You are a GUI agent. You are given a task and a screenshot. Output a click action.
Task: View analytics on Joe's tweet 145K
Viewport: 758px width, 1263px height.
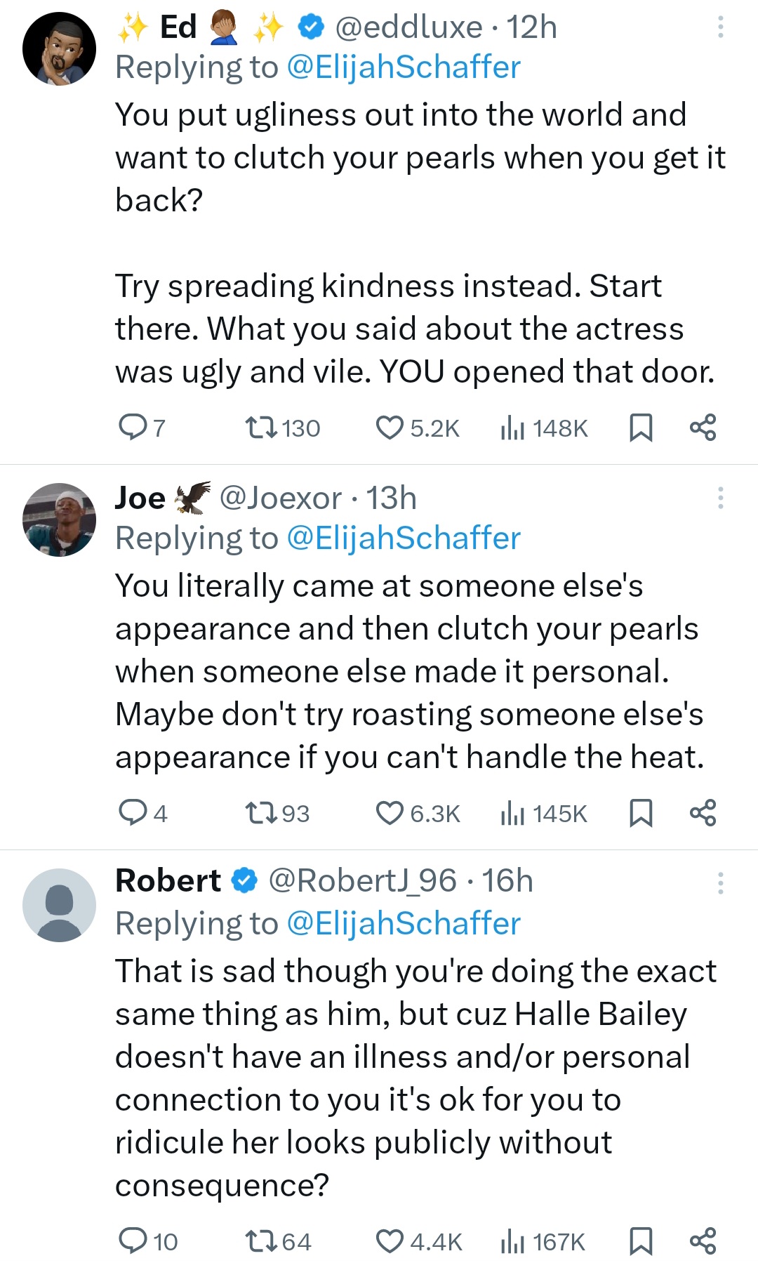coord(544,813)
